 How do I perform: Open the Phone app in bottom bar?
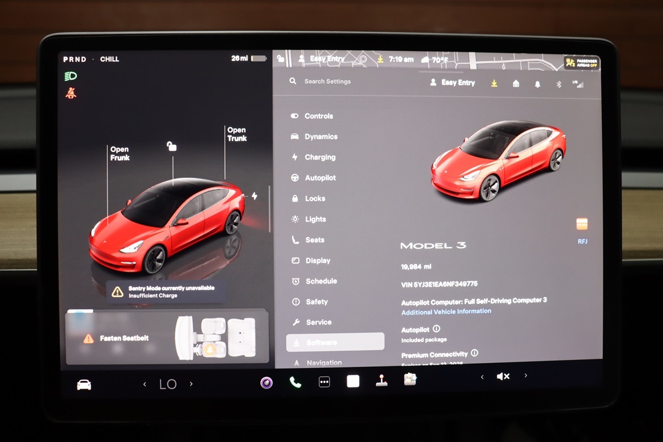pyautogui.click(x=296, y=382)
